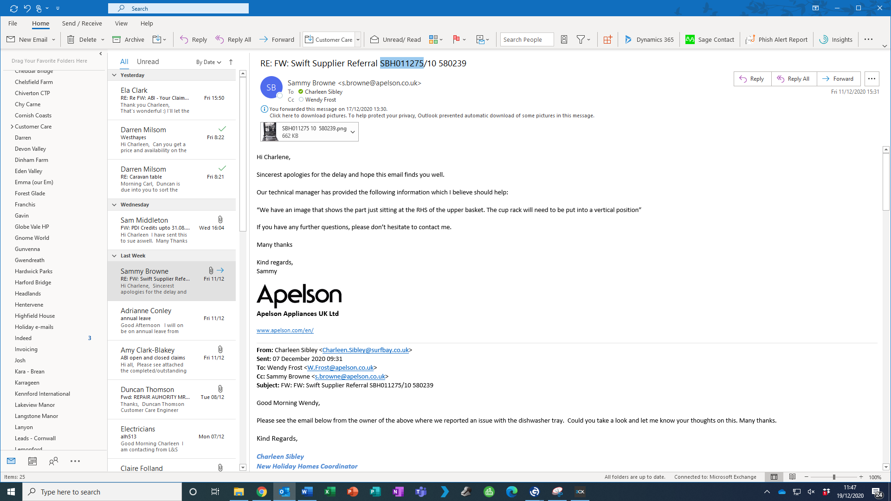Open the By Date sort dropdown
The width and height of the screenshot is (891, 501).
208,62
